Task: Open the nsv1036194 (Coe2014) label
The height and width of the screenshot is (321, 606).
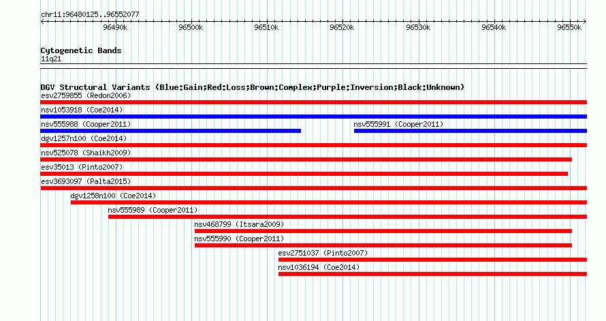Action: tap(319, 267)
